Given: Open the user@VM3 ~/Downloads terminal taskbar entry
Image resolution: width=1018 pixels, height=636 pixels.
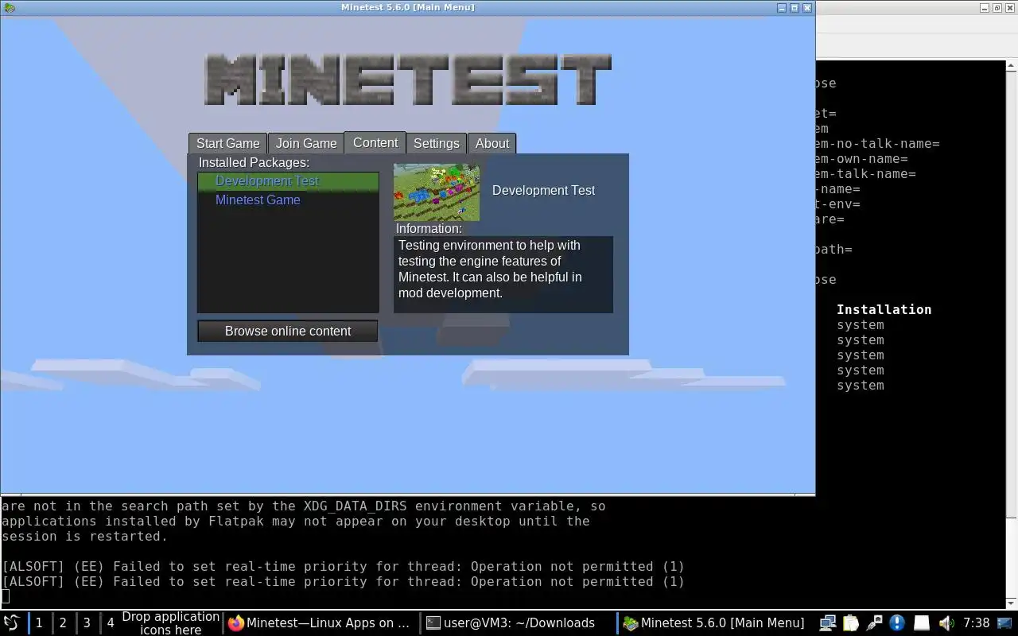Looking at the screenshot, I should 518,622.
